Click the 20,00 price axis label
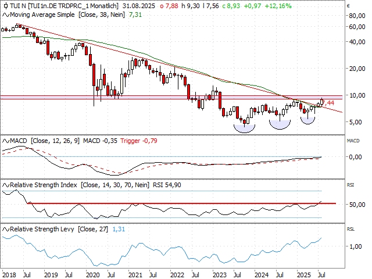The image size is (372, 279). (x=357, y=69)
